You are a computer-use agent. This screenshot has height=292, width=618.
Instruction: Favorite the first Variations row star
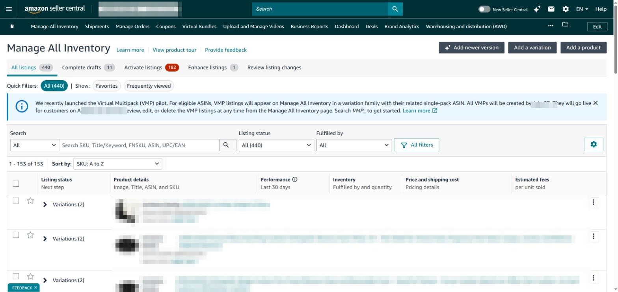(30, 201)
